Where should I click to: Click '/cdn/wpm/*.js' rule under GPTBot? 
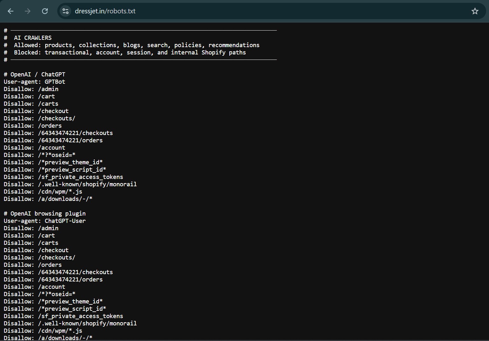(43, 191)
